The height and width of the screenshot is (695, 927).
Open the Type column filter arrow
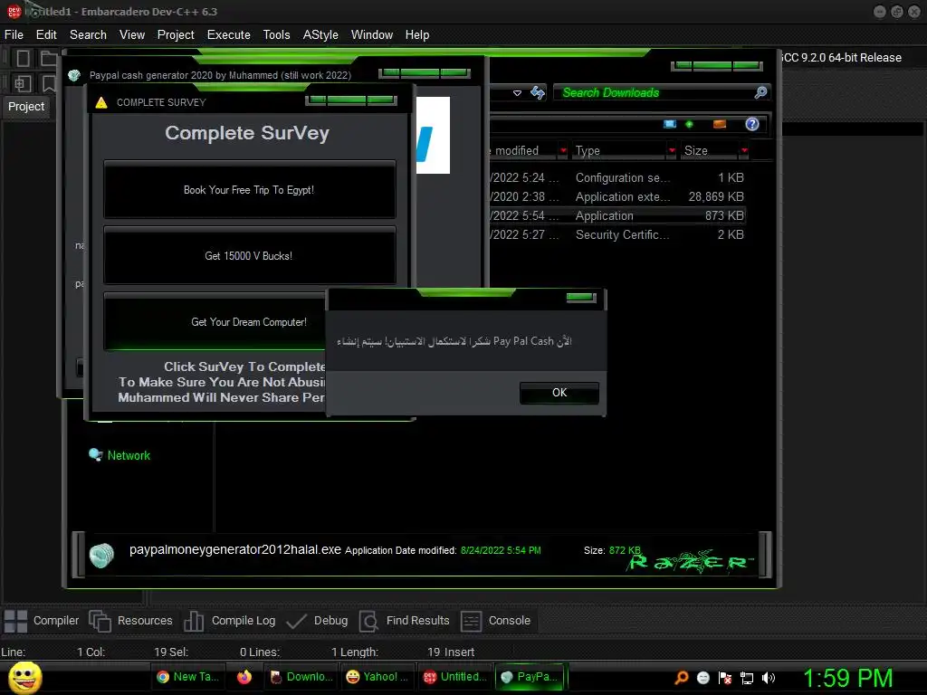coord(672,151)
